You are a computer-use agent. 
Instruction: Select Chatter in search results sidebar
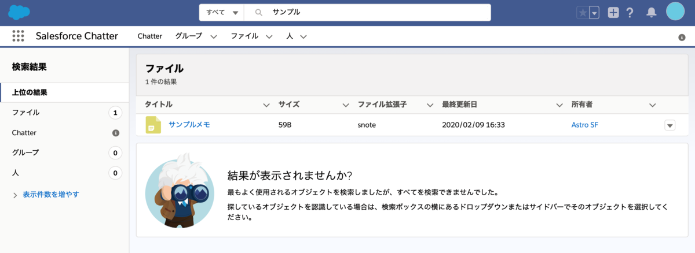64,133
